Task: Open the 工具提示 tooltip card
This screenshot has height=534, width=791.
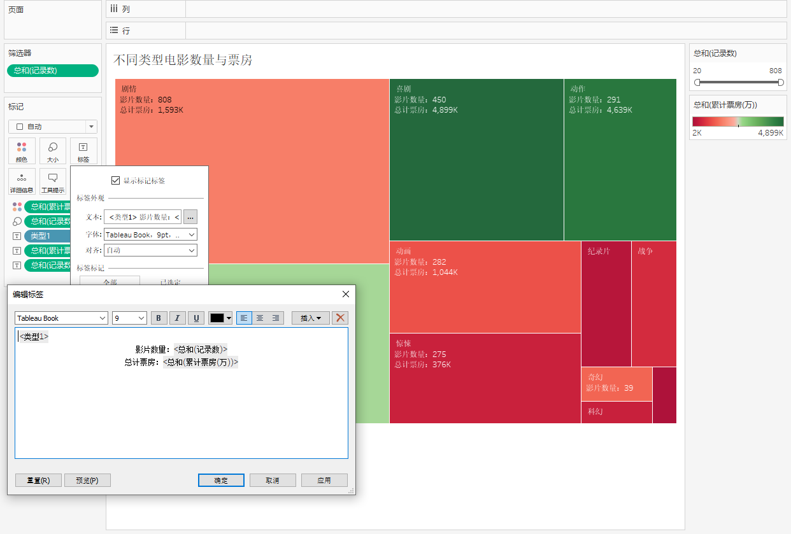Action: (53, 181)
